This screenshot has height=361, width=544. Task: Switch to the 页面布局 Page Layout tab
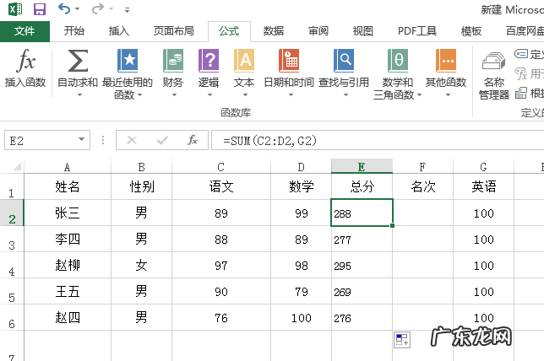click(x=173, y=31)
